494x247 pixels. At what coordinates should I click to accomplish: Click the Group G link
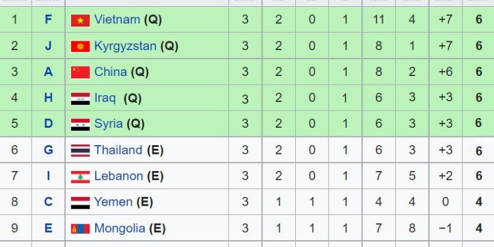(49, 149)
